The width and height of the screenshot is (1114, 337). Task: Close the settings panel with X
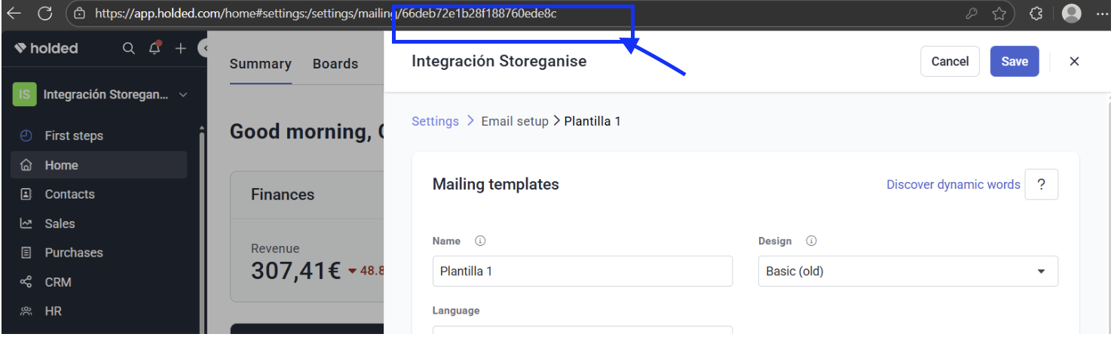[1074, 62]
